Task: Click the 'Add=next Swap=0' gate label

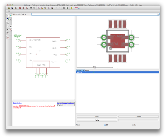Action: pyautogui.click(x=17, y=36)
